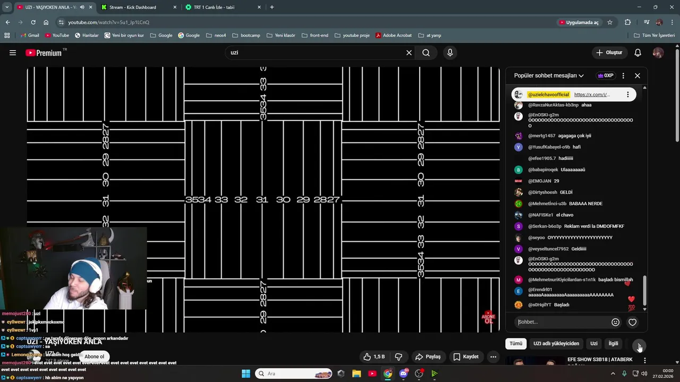Click the Oluştur create button
Viewport: 680px width, 382px height.
[609, 53]
